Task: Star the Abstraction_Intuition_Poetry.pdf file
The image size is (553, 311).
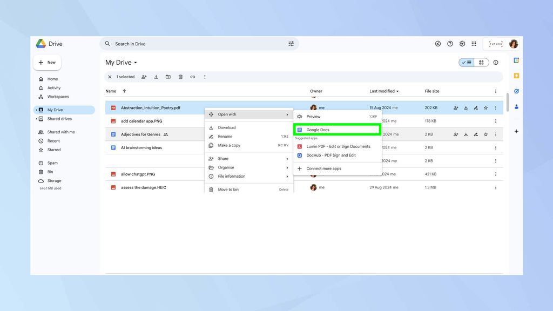Action: tap(485, 108)
